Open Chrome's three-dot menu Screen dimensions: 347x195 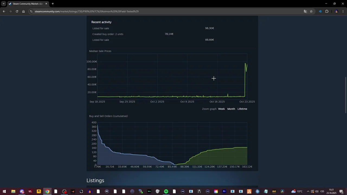[x=343, y=11]
